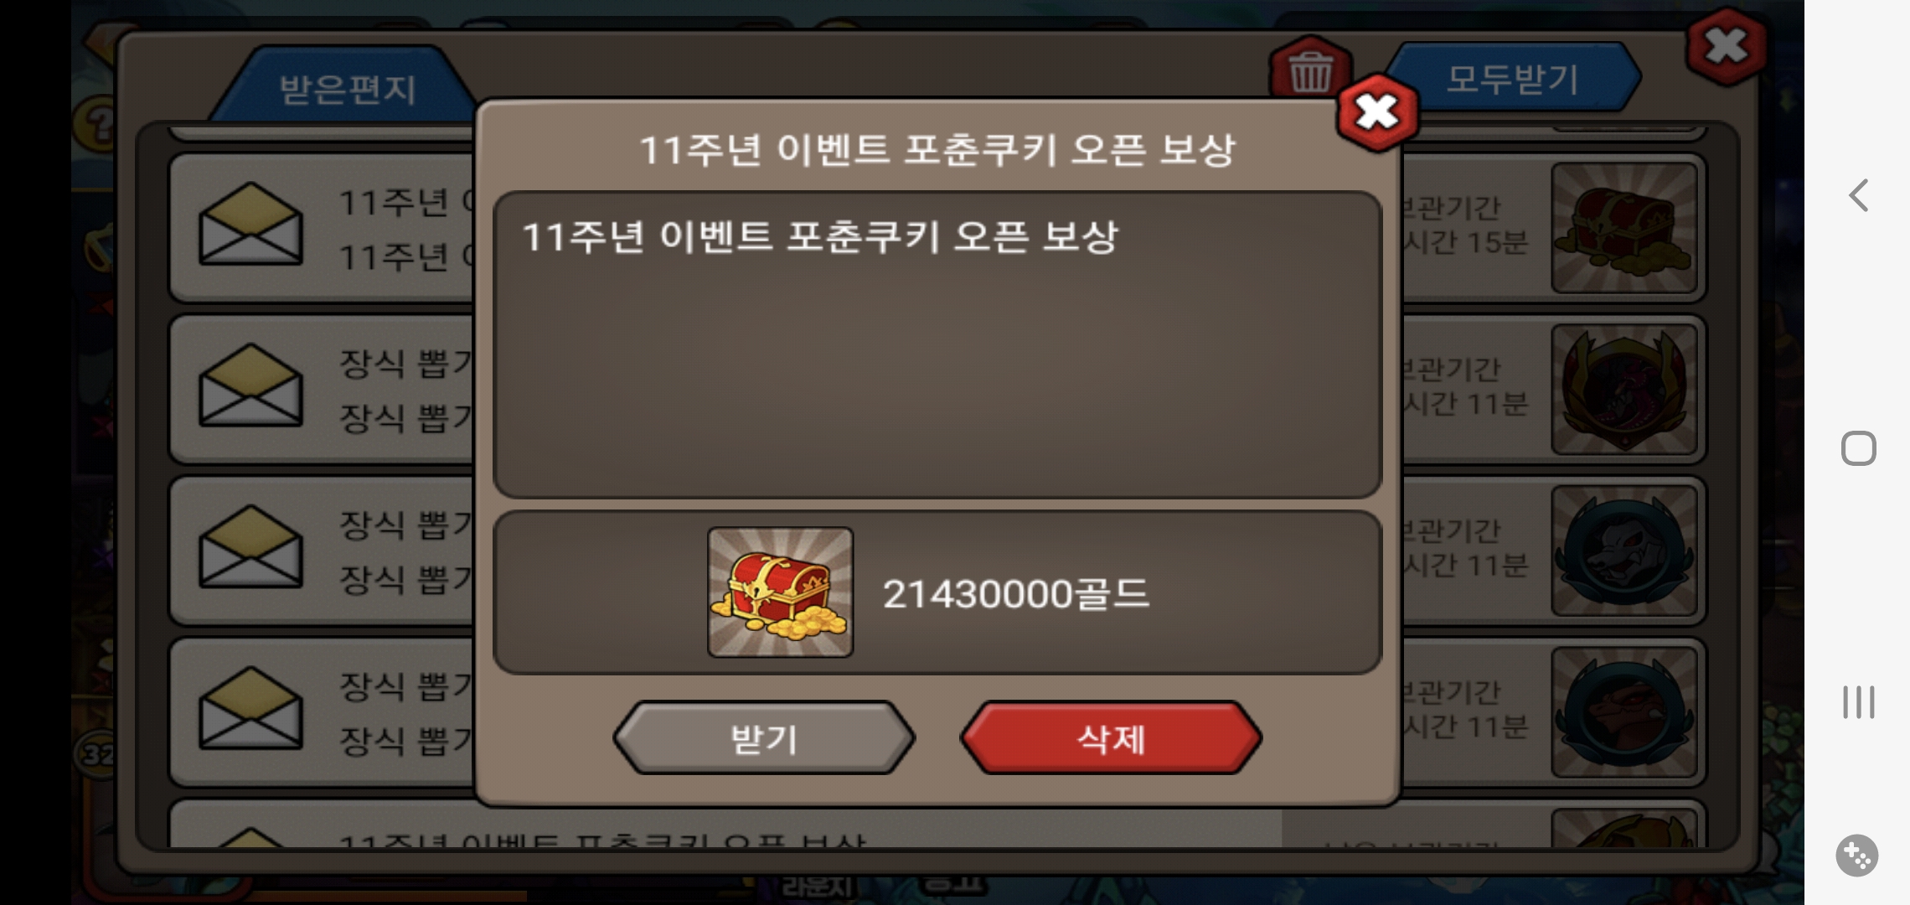Open the fourth envelope mail icon
The image size is (1910, 905).
click(250, 709)
